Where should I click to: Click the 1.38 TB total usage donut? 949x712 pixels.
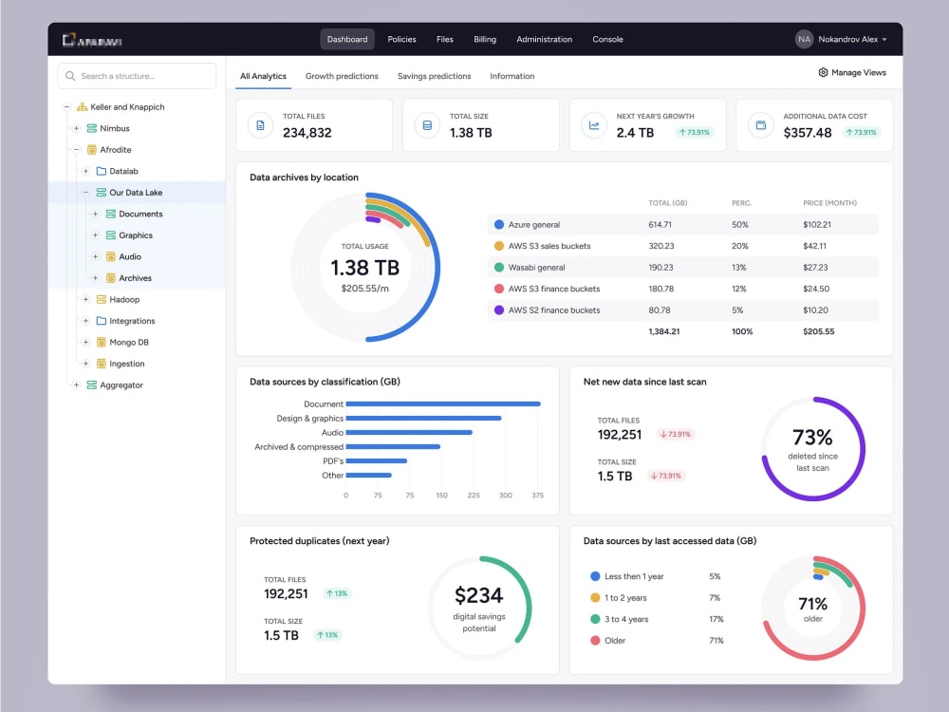(x=365, y=267)
